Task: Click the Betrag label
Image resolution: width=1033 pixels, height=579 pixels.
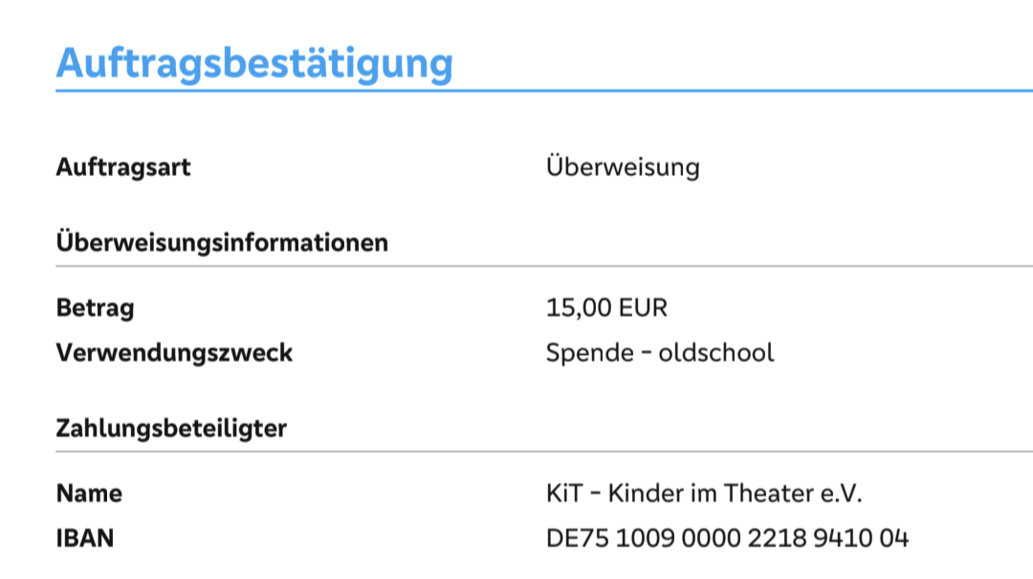Action: click(95, 308)
